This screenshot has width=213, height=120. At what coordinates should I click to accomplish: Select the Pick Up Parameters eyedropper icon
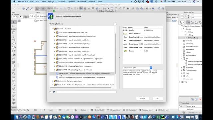(27, 8)
